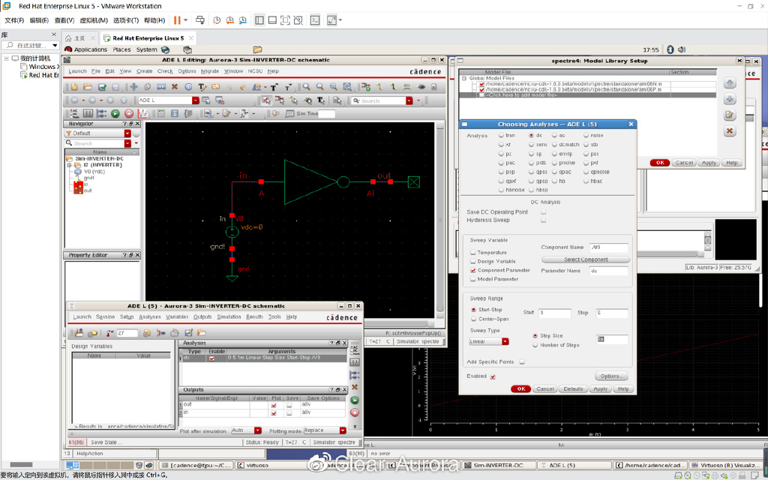Click the Stop value input field
This screenshot has height=480, width=768.
pos(612,313)
